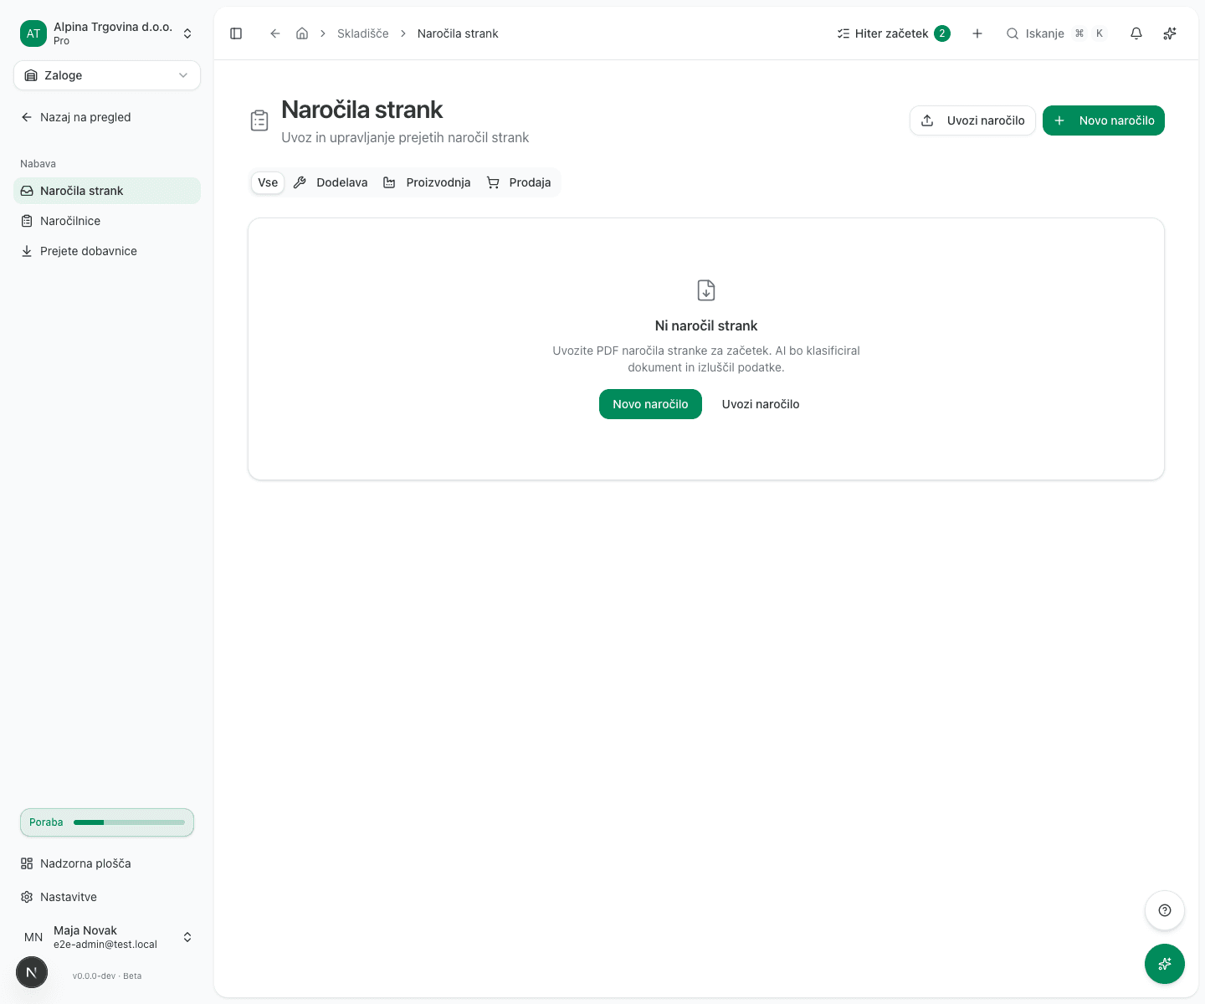Launch the green AI assistant floating button
Screen dimensions: 1205x1004
1165,964
